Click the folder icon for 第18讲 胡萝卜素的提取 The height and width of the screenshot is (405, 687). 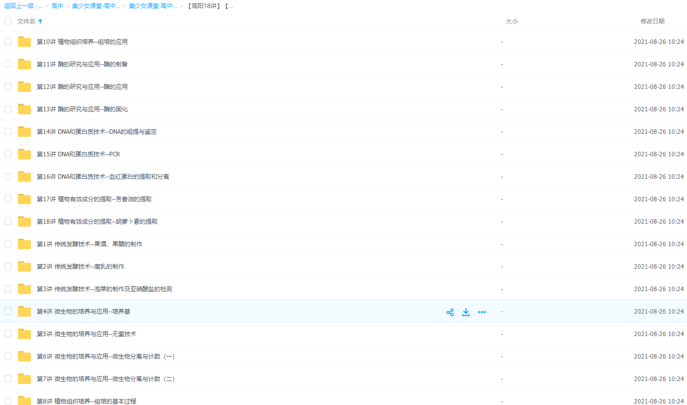(x=24, y=222)
